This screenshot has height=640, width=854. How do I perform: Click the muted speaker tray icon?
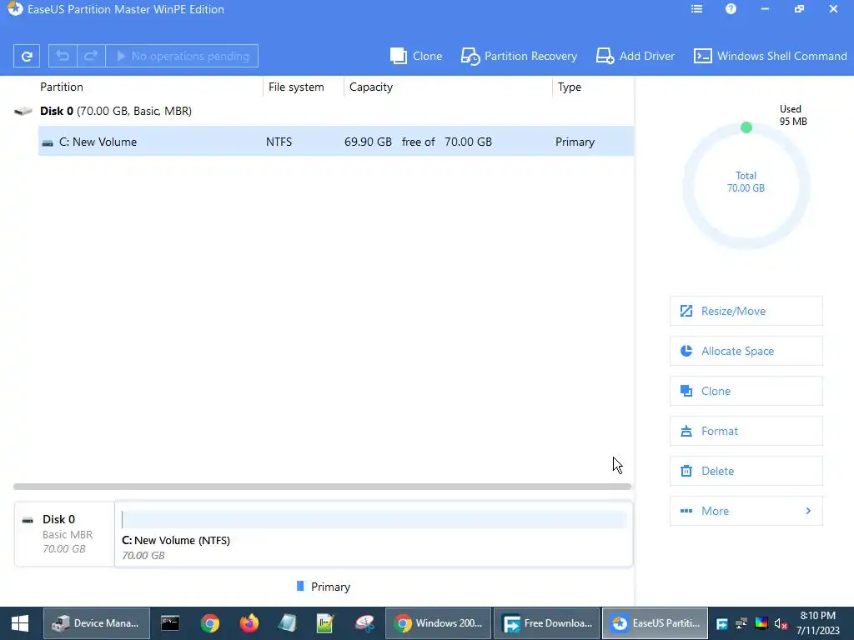point(781,623)
